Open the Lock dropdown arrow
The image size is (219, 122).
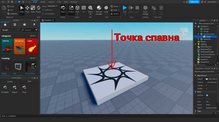[x=119, y=10]
